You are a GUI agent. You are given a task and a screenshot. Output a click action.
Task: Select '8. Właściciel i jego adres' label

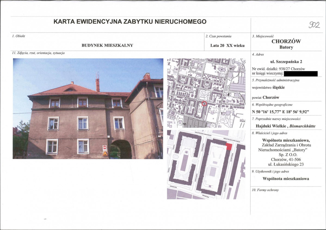pos(270,133)
